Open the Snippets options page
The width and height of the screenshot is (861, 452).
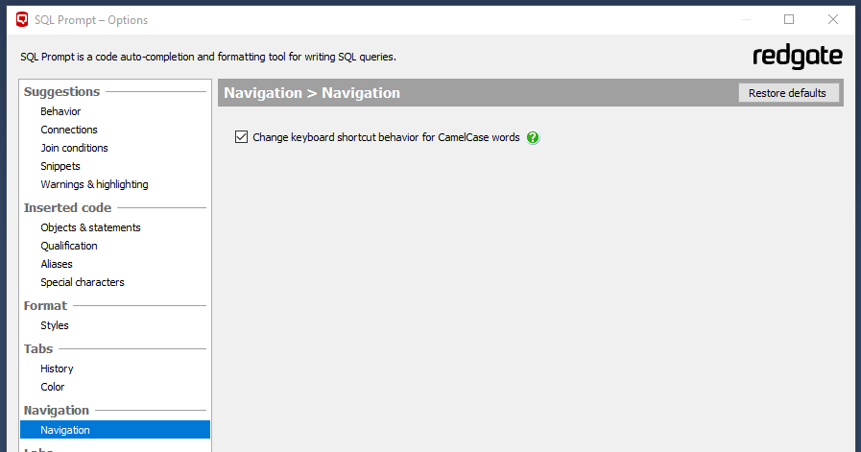click(x=60, y=166)
